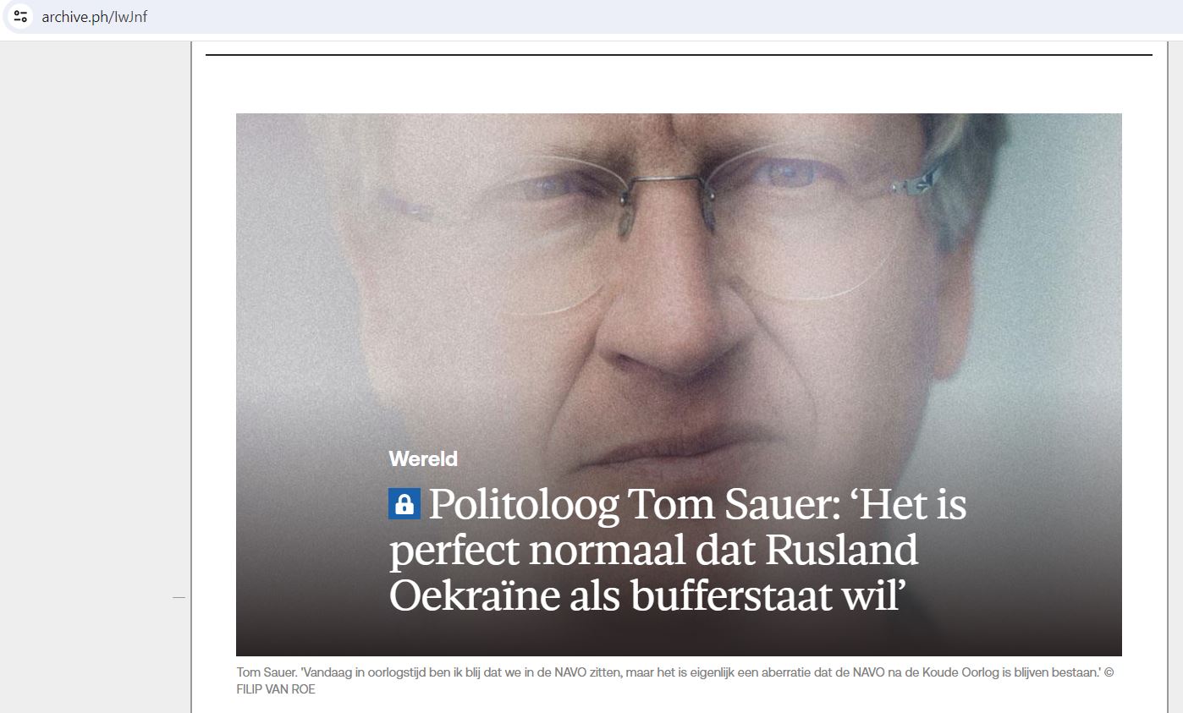The height and width of the screenshot is (713, 1183).
Task: Select the archive.ph/IwJnf URL text
Action: 94,17
